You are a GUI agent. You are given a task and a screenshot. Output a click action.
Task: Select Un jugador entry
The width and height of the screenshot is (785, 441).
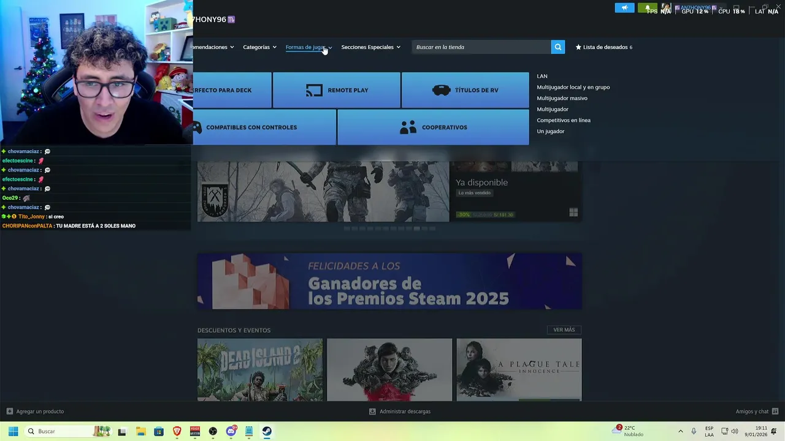coord(551,131)
